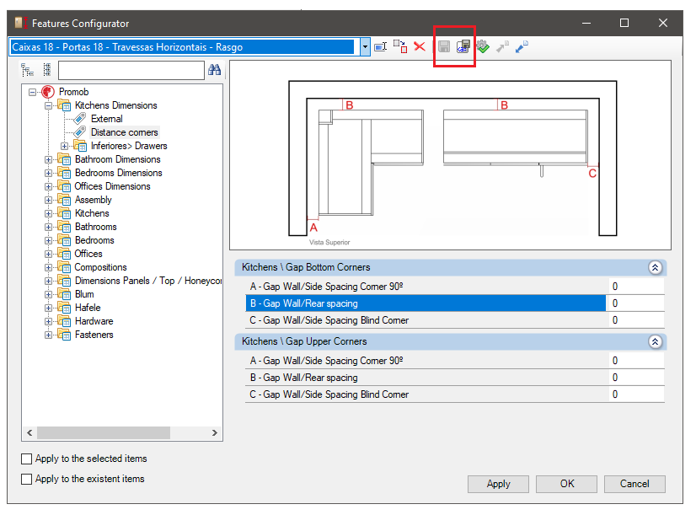Delete configuration with the red X icon
Viewport: 696px width, 515px height.
coord(420,46)
